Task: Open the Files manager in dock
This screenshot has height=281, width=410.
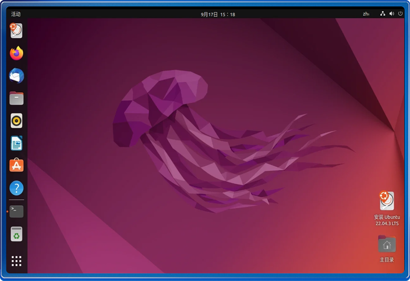Action: click(16, 98)
